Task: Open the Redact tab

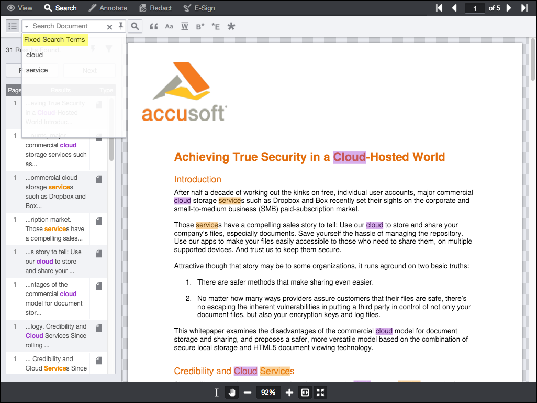Action: (x=155, y=8)
